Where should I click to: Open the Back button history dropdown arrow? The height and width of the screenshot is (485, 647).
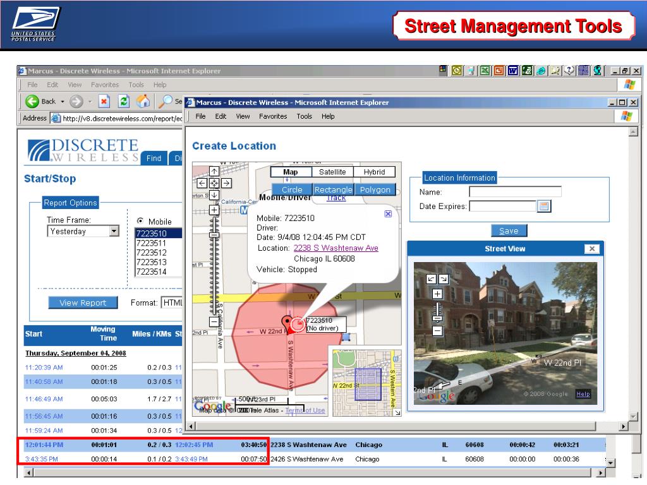click(x=63, y=102)
